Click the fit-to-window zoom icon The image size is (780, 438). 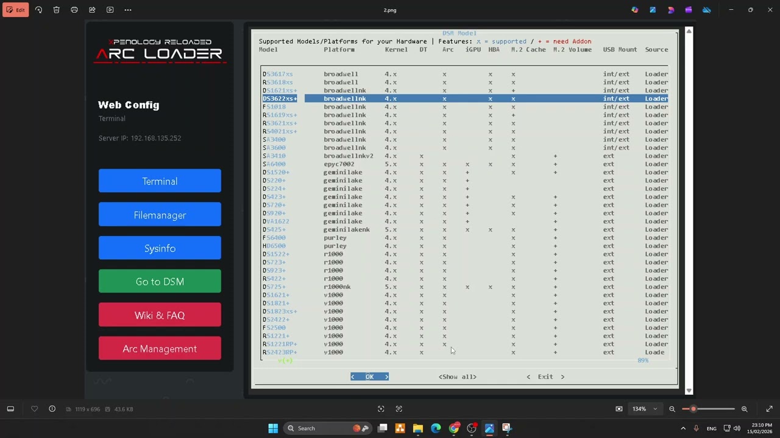[x=619, y=409]
